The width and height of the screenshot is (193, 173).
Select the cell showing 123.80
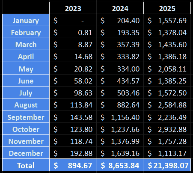[73, 129]
